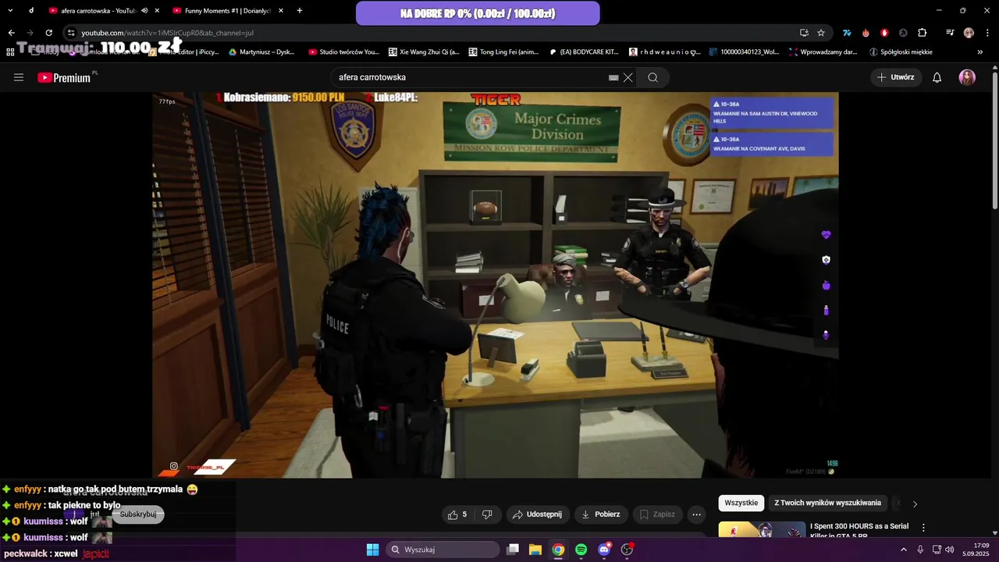Show next filter chips with arrow

[x=915, y=503]
